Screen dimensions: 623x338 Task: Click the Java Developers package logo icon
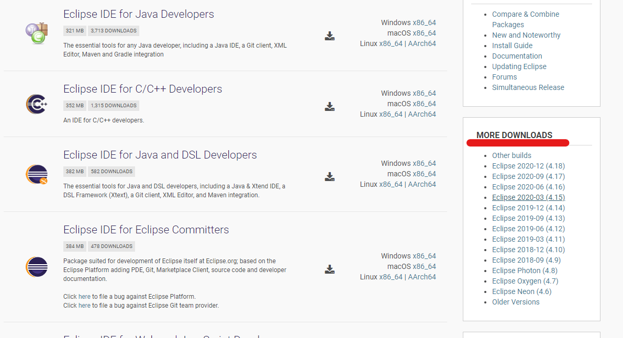[x=37, y=33]
